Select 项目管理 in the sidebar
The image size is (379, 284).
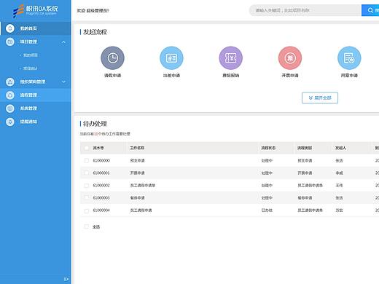point(28,42)
